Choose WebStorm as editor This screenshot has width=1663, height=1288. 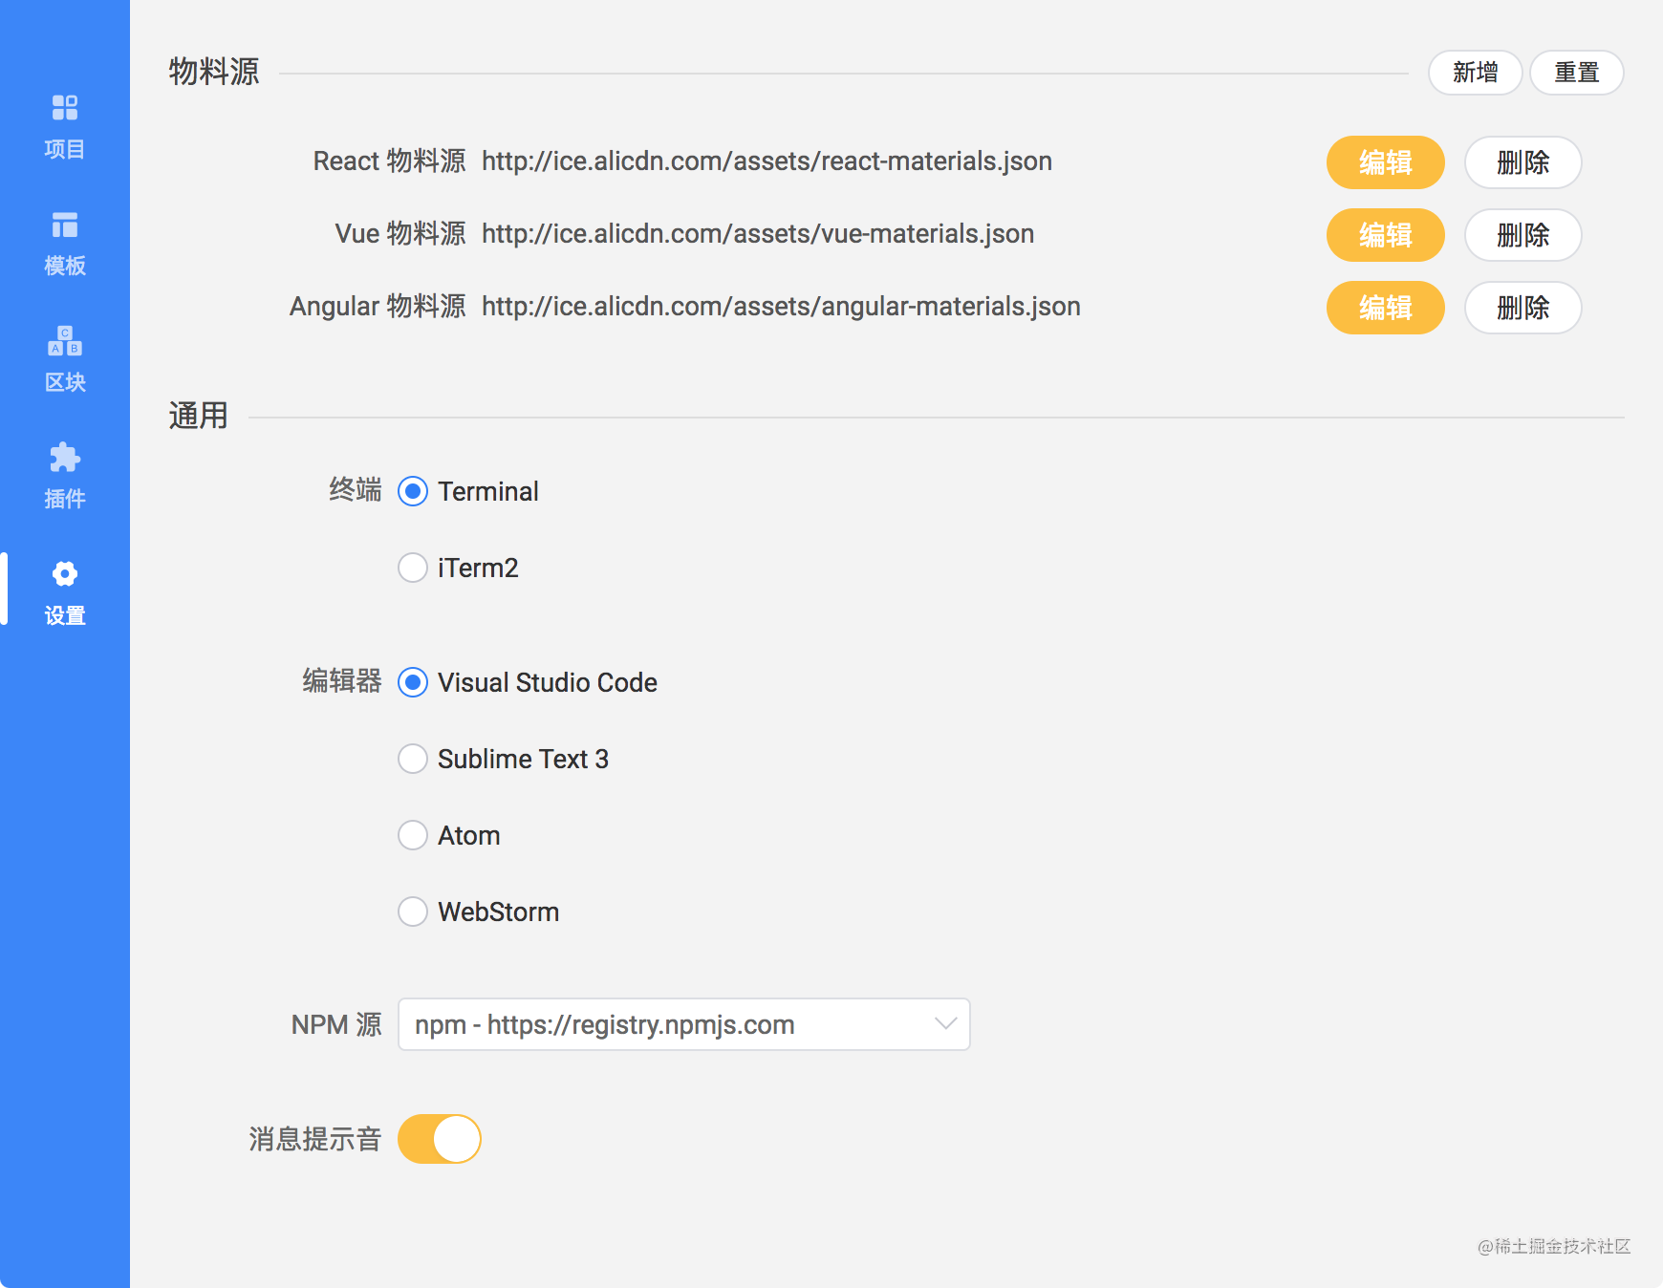pyautogui.click(x=413, y=912)
